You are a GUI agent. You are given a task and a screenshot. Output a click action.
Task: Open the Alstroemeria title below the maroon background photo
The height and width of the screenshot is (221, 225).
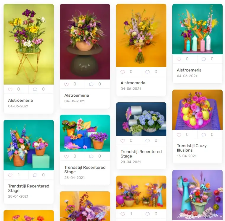pyautogui.click(x=77, y=95)
